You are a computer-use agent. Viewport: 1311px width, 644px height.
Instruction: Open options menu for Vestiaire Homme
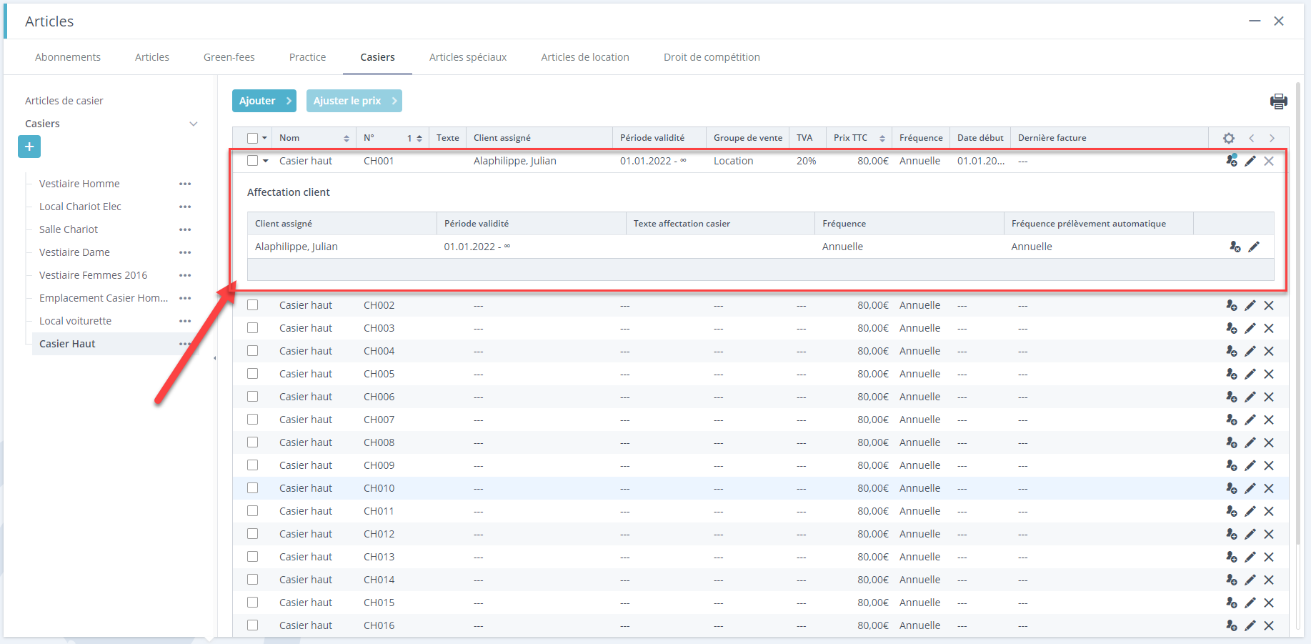(x=185, y=184)
